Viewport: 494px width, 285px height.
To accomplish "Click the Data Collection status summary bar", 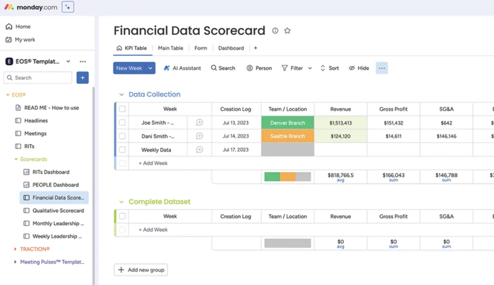I will [x=288, y=177].
